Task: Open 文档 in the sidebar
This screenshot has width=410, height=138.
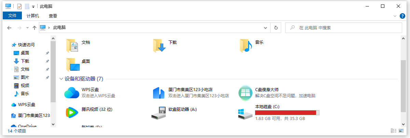Action: click(x=25, y=69)
